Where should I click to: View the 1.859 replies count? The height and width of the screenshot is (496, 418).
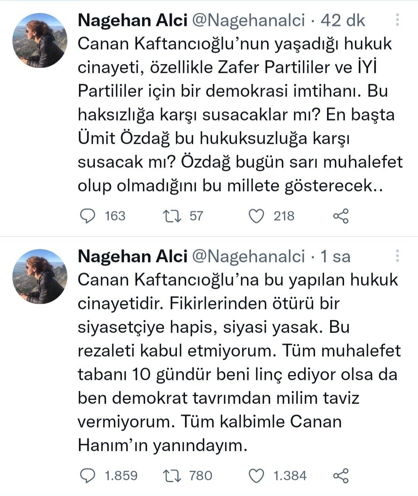coord(121,475)
